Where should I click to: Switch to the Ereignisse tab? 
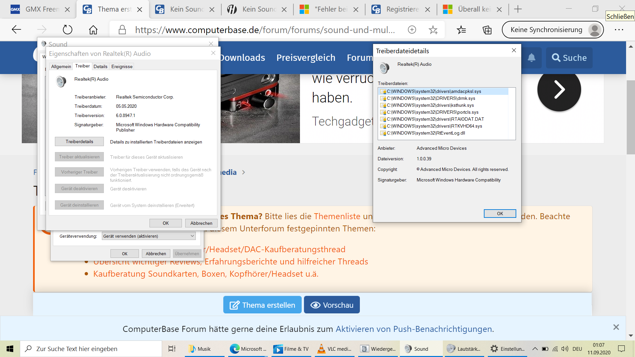(x=122, y=66)
